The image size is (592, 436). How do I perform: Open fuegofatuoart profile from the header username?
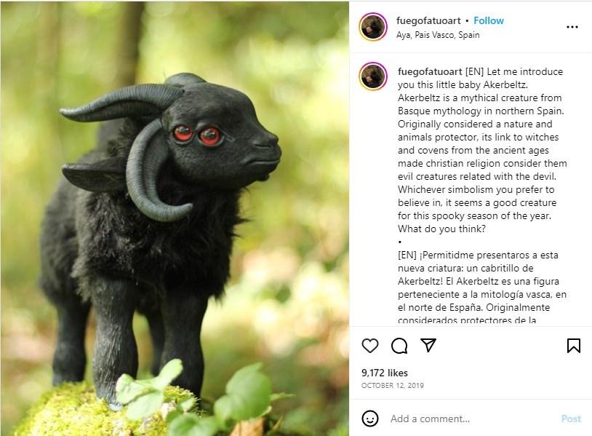point(428,21)
